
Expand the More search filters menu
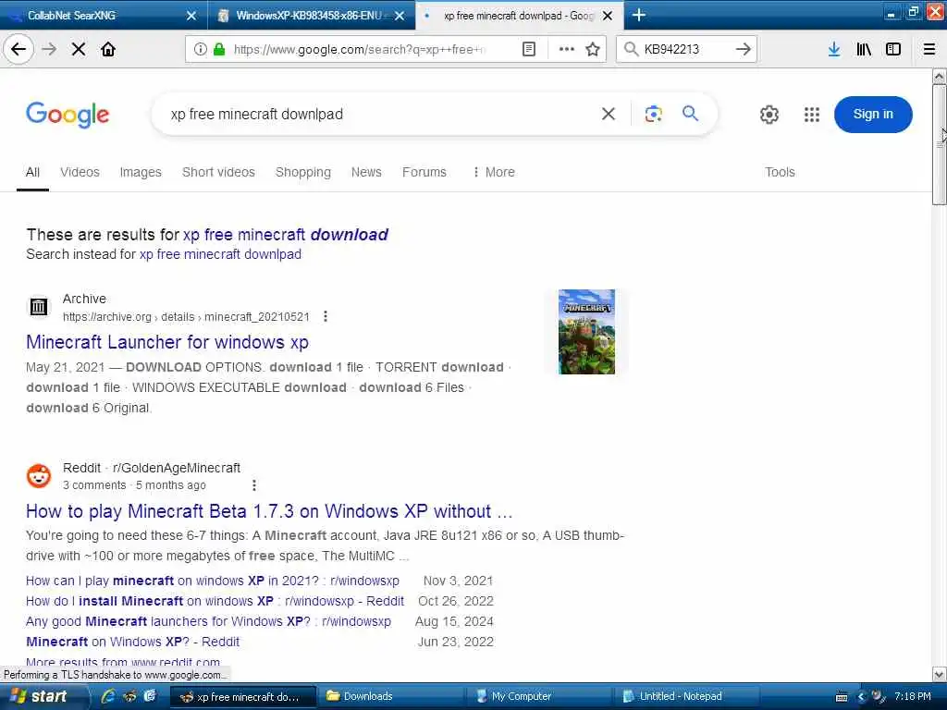[494, 172]
